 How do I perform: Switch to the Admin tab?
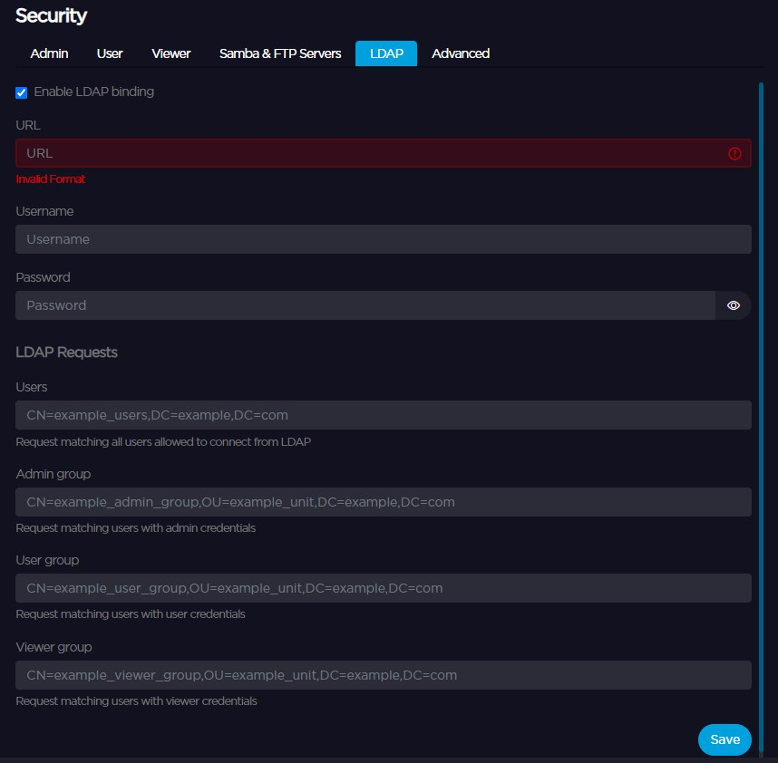[x=49, y=53]
